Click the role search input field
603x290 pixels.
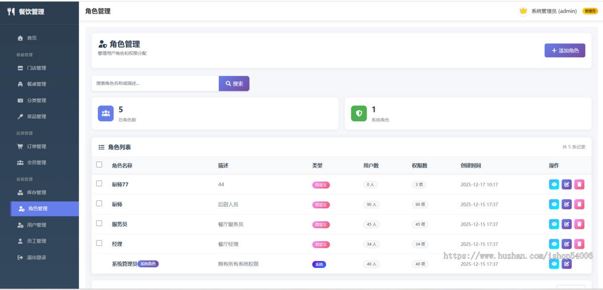click(155, 83)
